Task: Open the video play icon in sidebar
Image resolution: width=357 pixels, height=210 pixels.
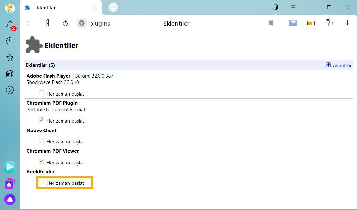Action: coord(10,90)
